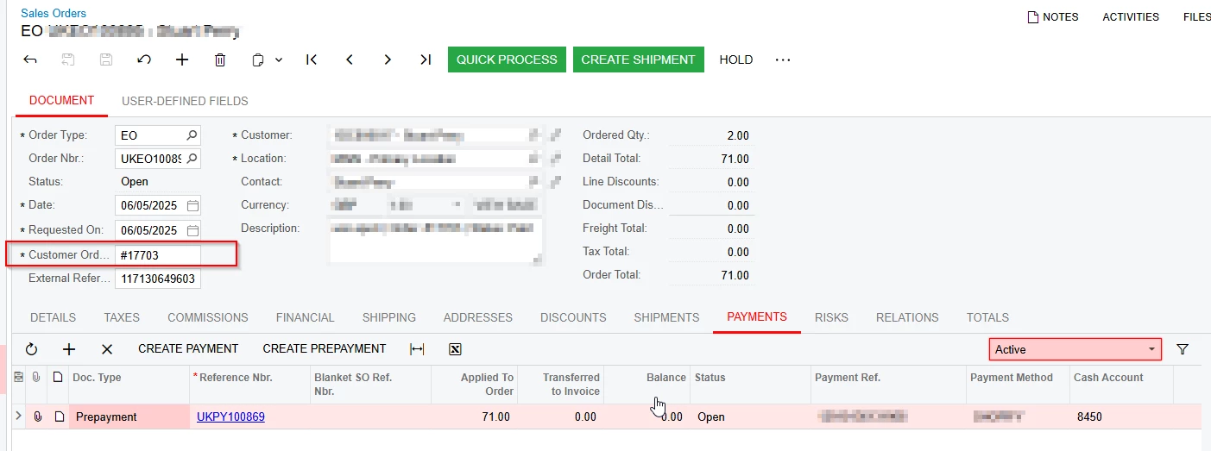
Task: Click CREATE PAYMENT
Action: (188, 349)
